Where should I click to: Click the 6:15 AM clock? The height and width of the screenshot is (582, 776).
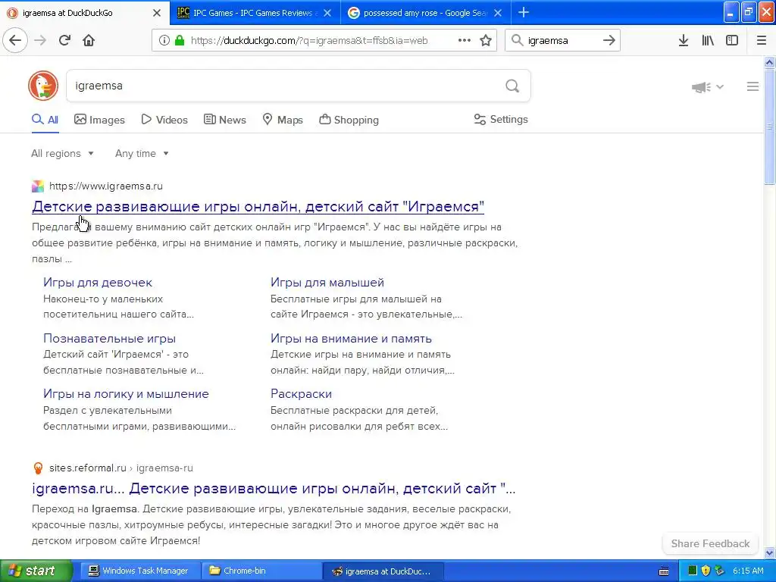click(x=748, y=571)
